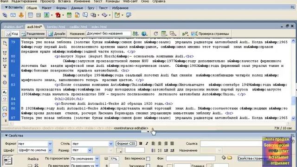
Task: Open the Стиль dropdown
Action: click(x=111, y=144)
